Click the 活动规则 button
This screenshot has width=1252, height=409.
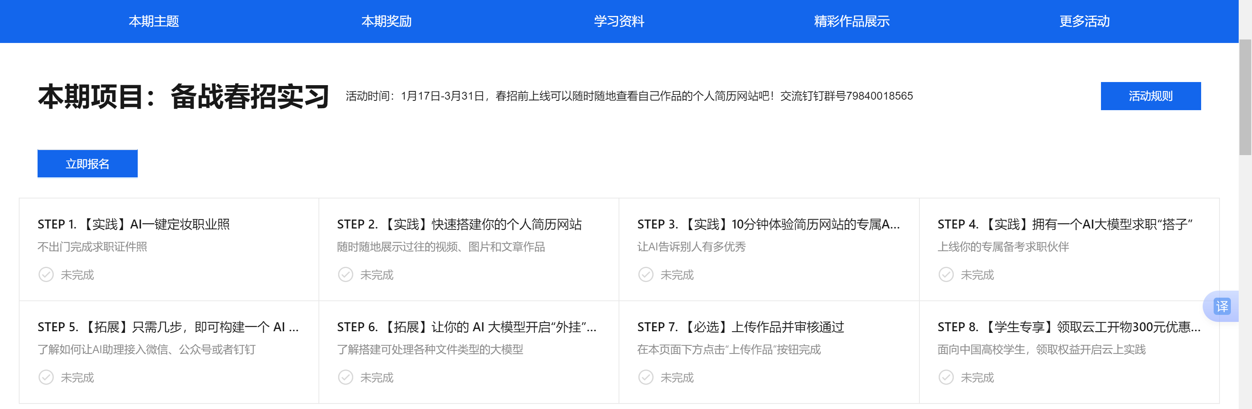pos(1150,96)
